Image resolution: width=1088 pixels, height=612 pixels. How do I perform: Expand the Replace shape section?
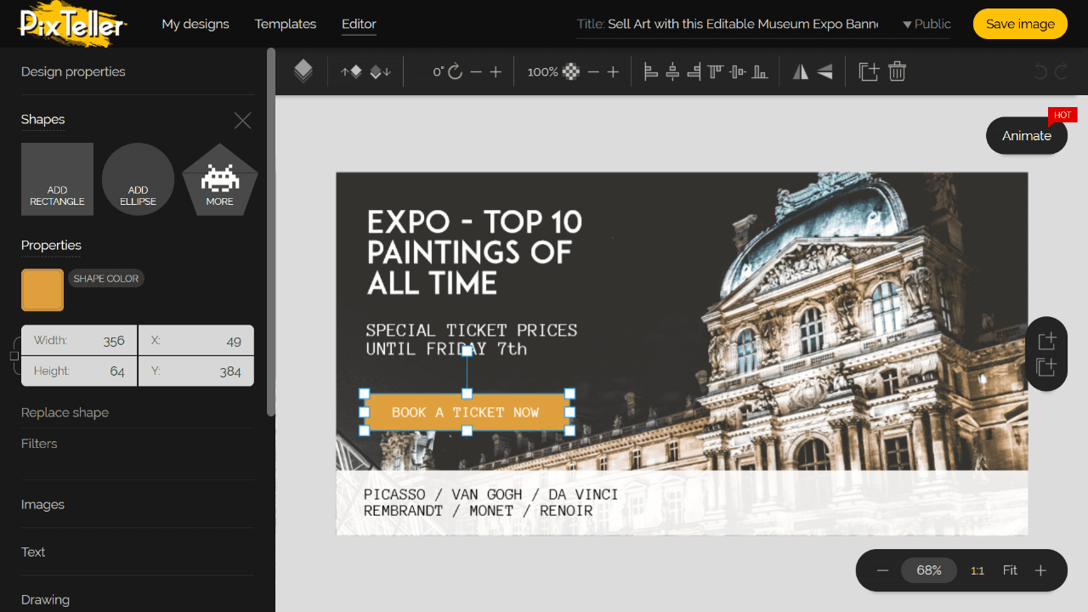[65, 412]
